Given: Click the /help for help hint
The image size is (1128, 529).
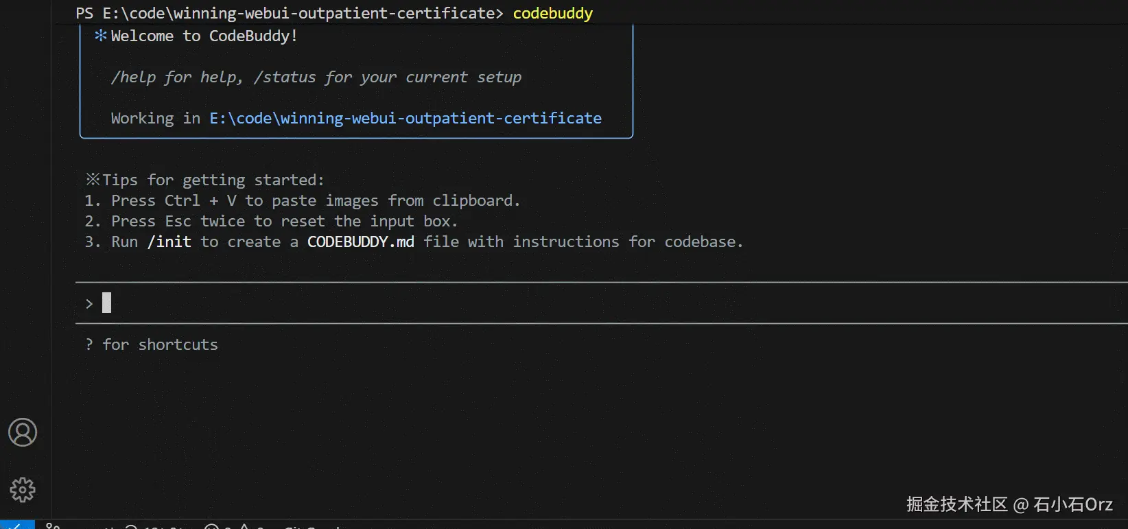Looking at the screenshot, I should point(177,77).
